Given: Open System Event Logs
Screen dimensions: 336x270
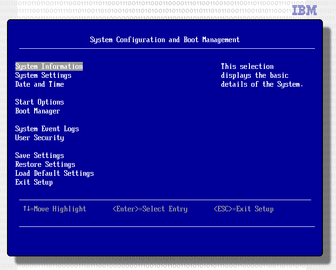Looking at the screenshot, I should pyautogui.click(x=47, y=129).
